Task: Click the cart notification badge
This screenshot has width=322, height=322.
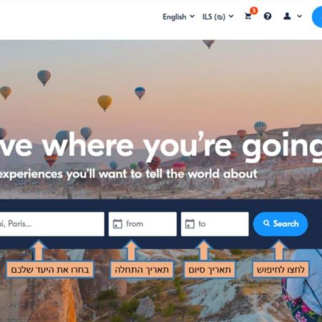Action: (x=254, y=11)
